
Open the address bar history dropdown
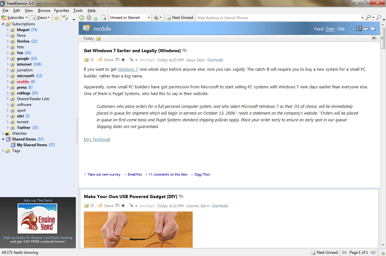click(x=362, y=18)
